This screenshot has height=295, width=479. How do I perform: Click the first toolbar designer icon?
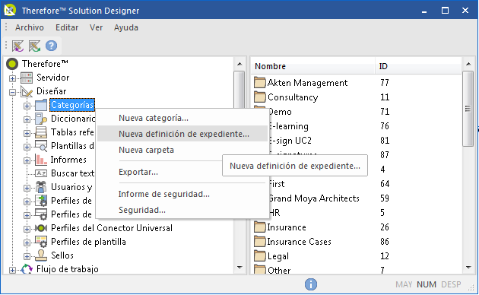point(18,46)
